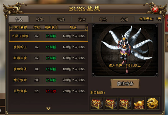The width and height of the screenshot is (168, 115).
Task: Click the 前往击杀 button
Action: (x=125, y=84)
